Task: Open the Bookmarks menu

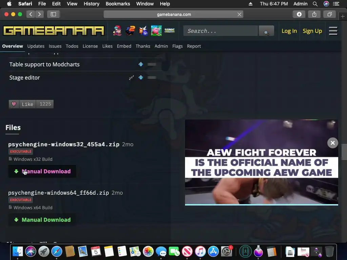Action: click(118, 4)
